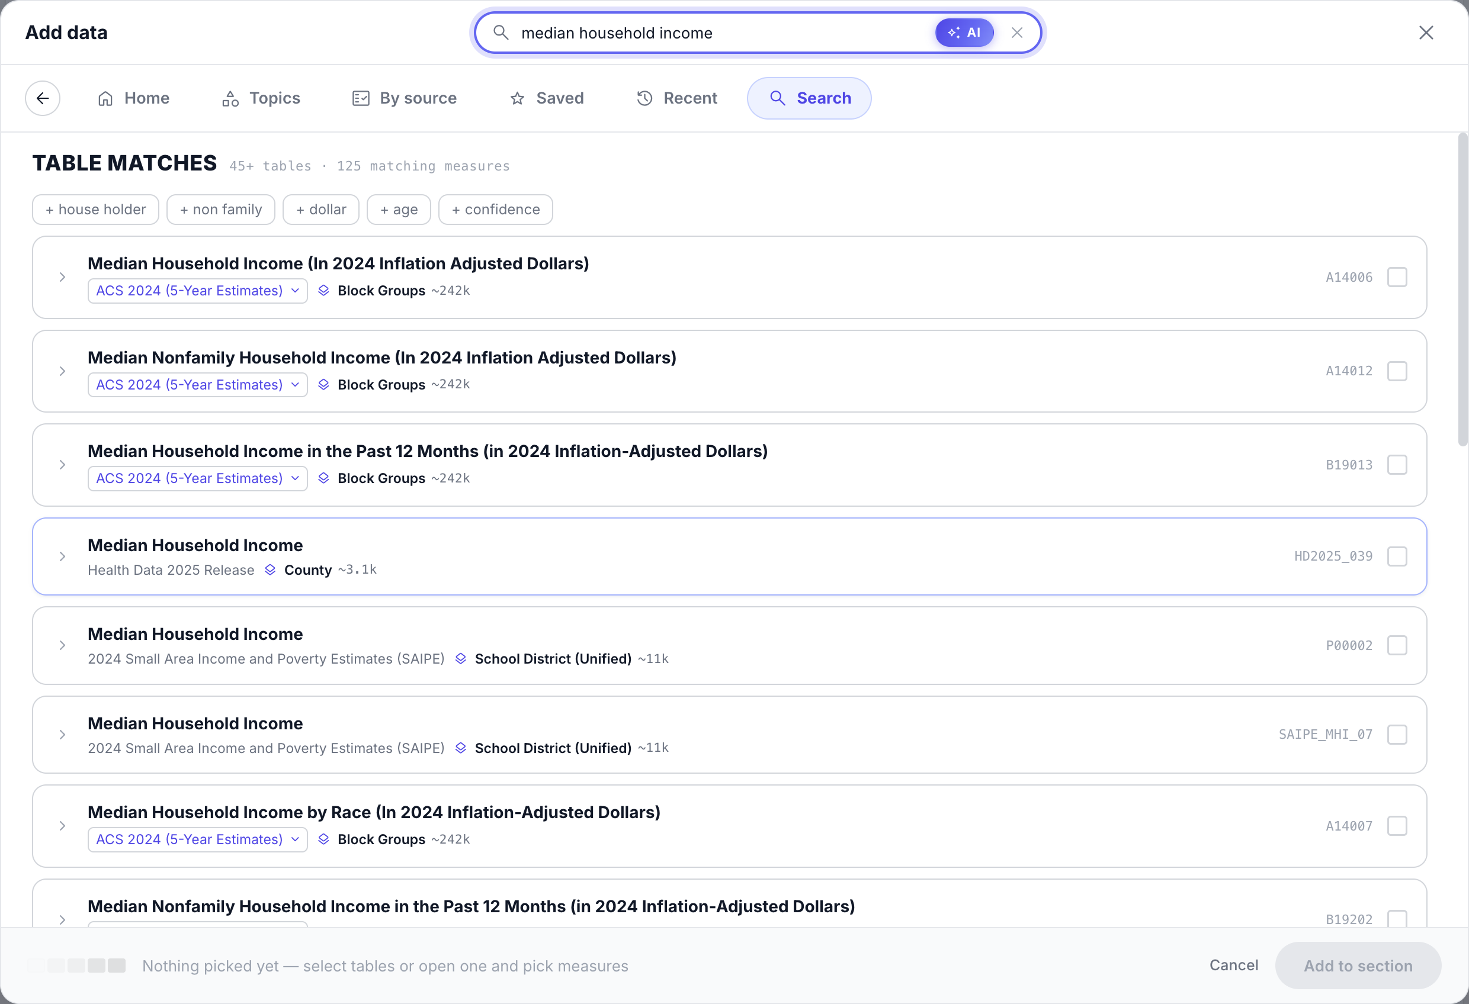Show the Saved tables tab
The width and height of the screenshot is (1469, 1004).
click(x=547, y=98)
